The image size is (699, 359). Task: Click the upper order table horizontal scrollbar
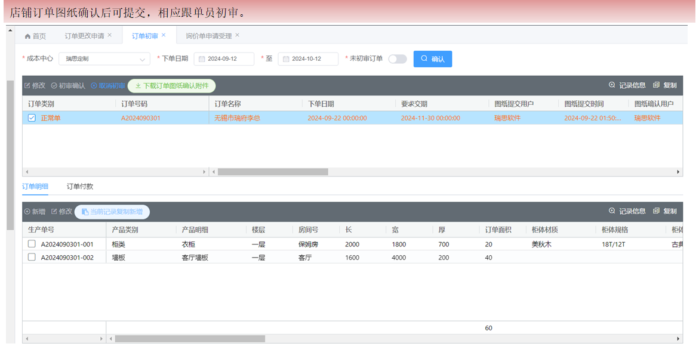273,172
